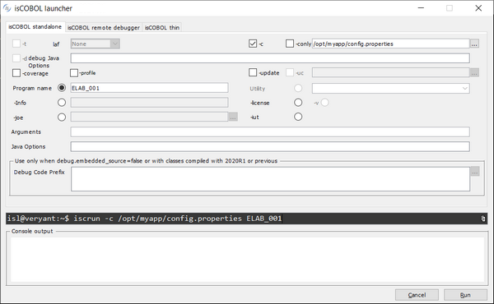
Task: Click the config.properties path field
Action: tap(390, 44)
